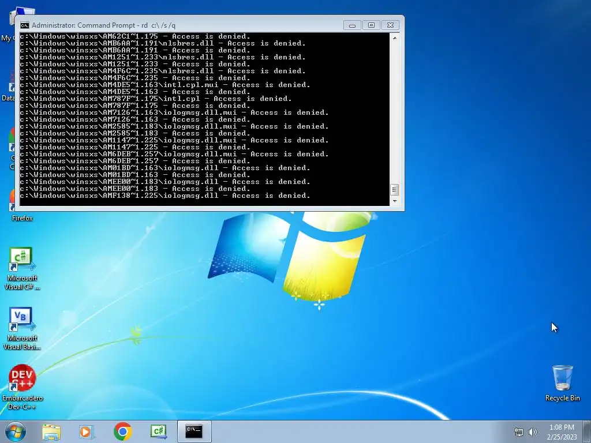Maximize the Command Prompt window
This screenshot has height=443, width=591.
coord(371,25)
